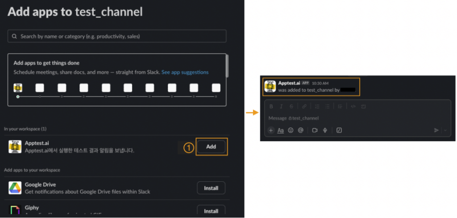
Task: Toggle strikethrough text formatting
Action: click(291, 106)
